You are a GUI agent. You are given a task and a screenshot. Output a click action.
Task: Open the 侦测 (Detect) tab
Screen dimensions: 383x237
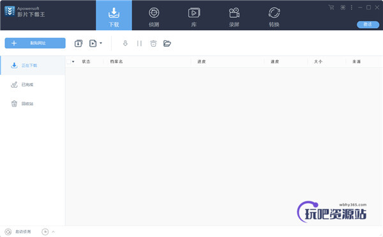click(x=154, y=17)
